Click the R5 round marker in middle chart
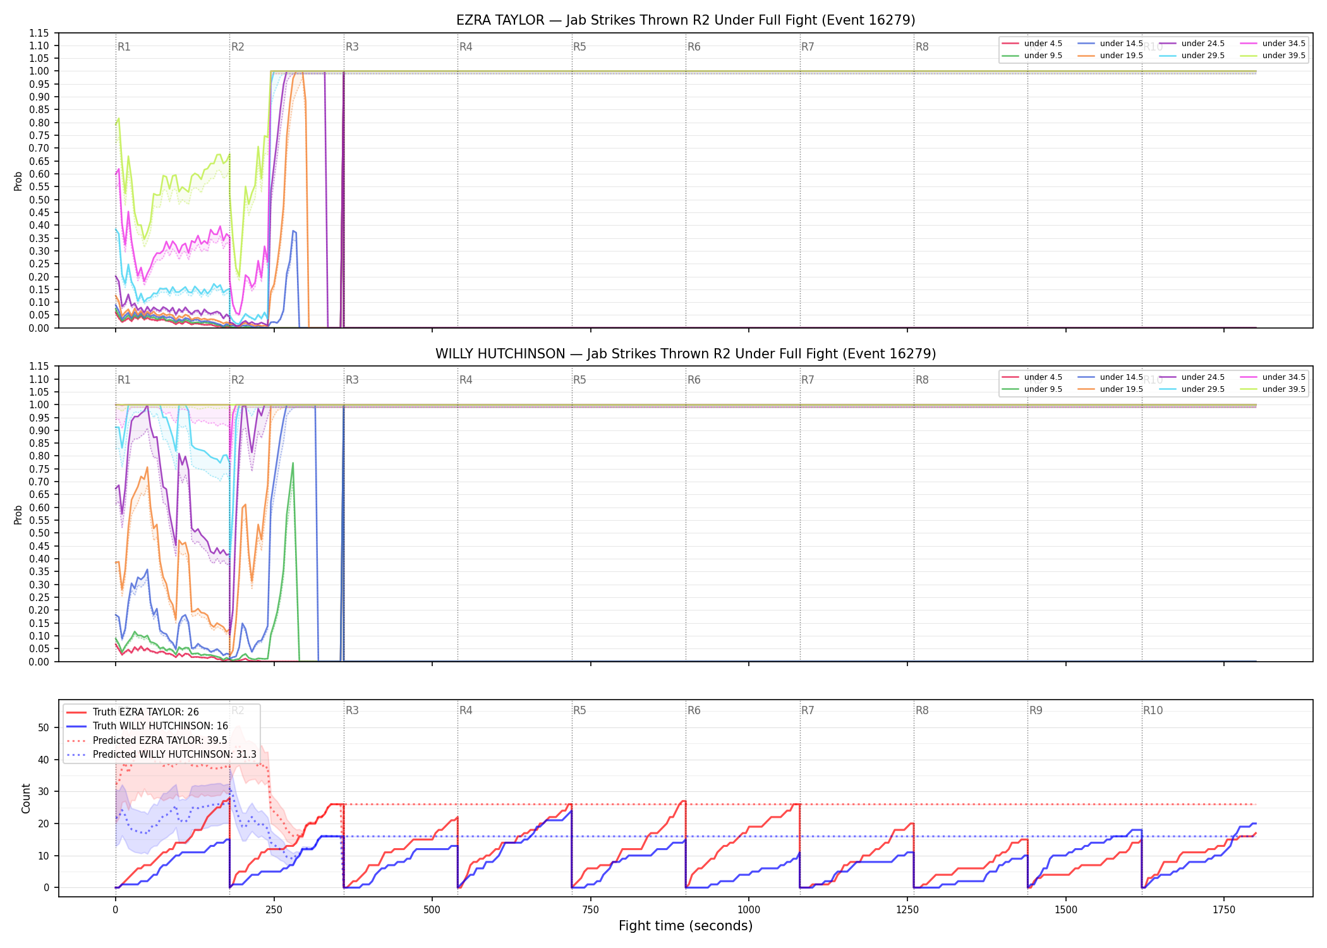The width and height of the screenshot is (1327, 948). 579,380
